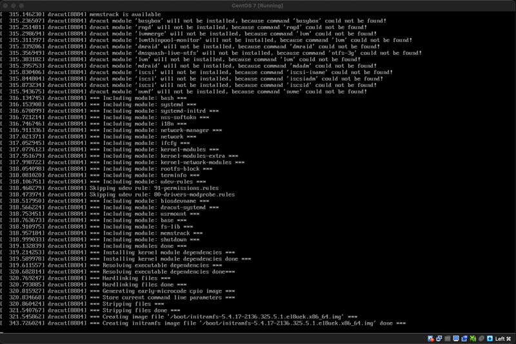Click 'Including module: systemd-initrd' line
Image resolution: width=516 pixels, height=344 pixels.
(110, 111)
